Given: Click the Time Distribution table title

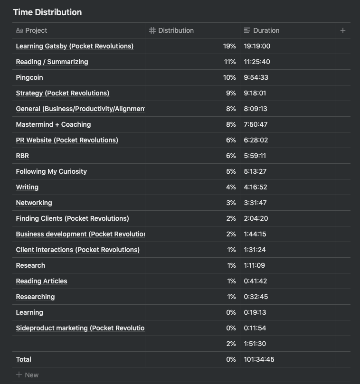Looking at the screenshot, I should (47, 12).
